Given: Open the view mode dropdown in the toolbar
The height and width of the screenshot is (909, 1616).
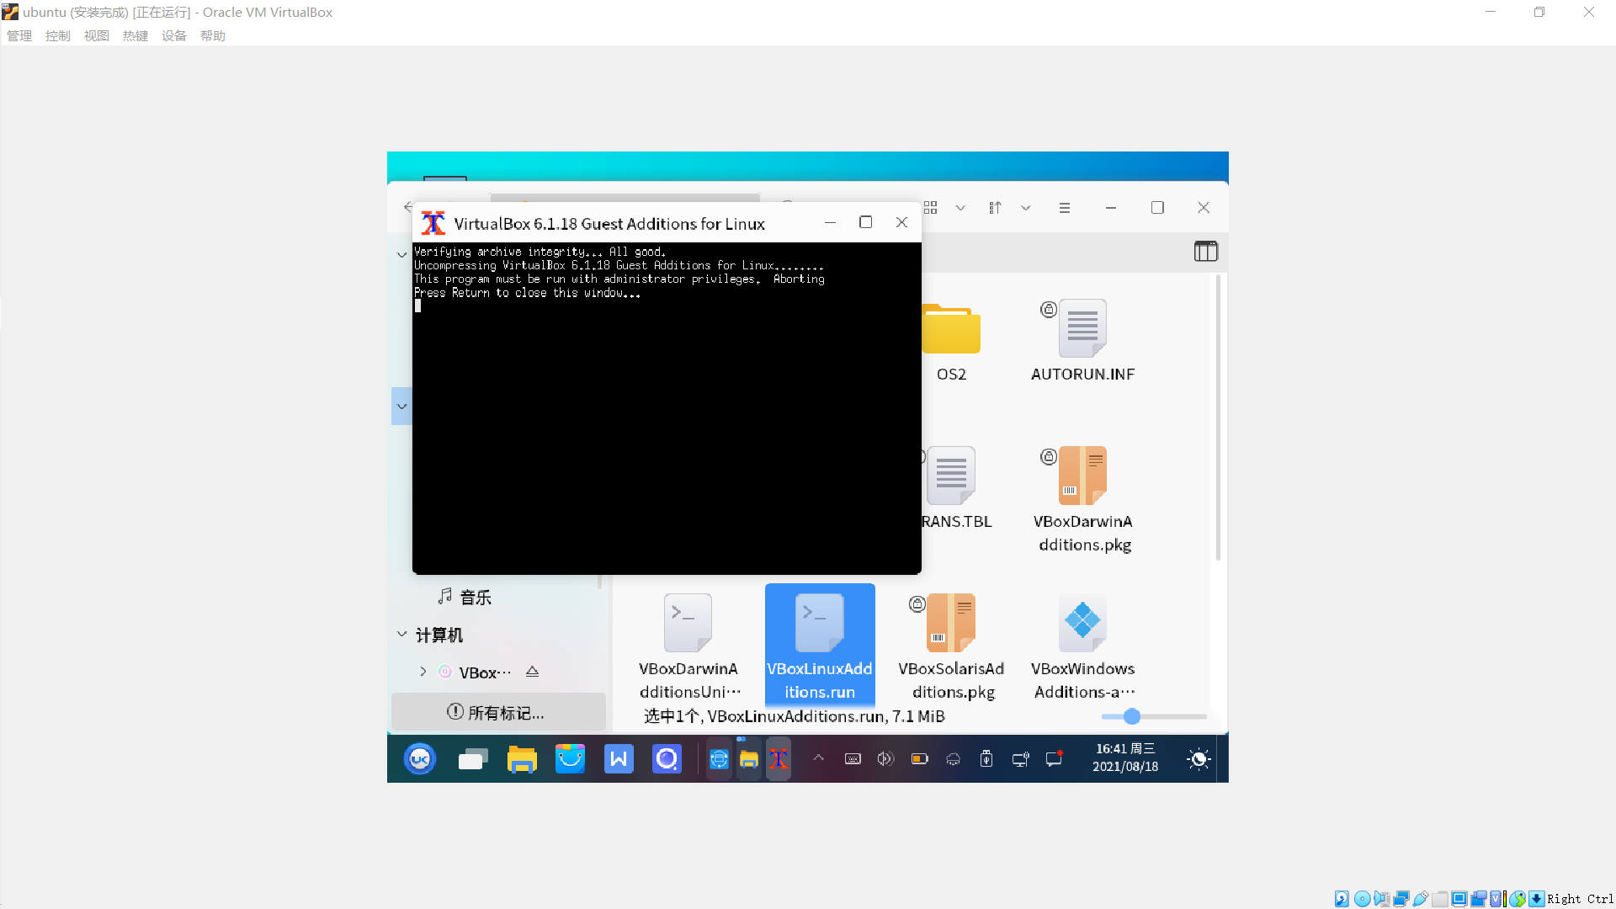Looking at the screenshot, I should 960,207.
